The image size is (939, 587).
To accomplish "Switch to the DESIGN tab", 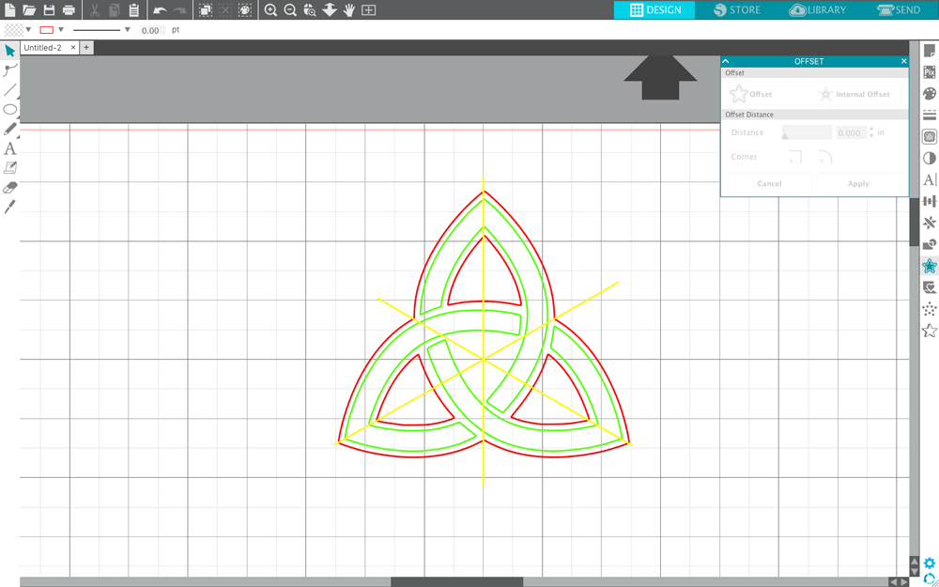I will [654, 9].
